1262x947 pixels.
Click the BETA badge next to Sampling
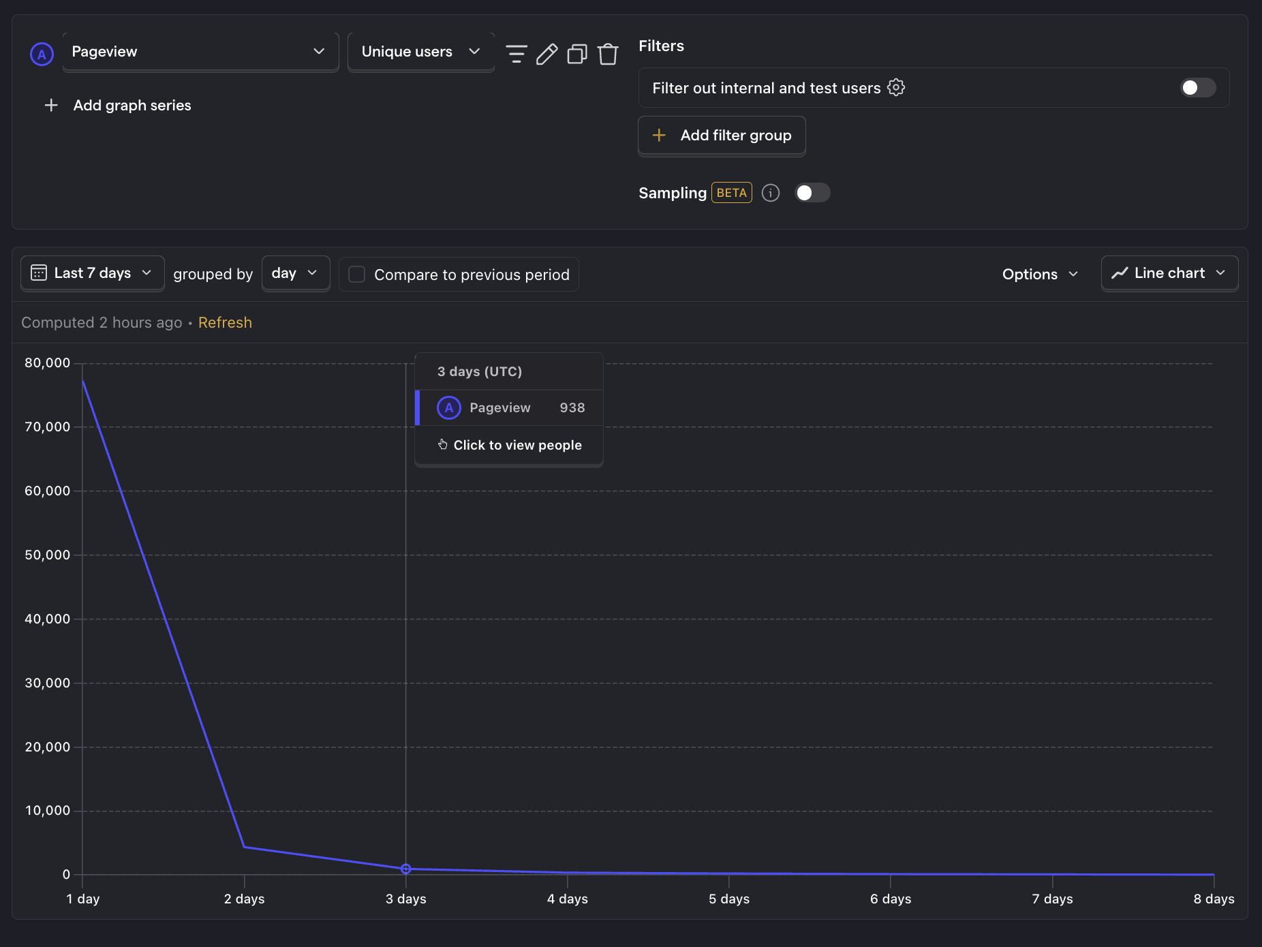pos(731,193)
